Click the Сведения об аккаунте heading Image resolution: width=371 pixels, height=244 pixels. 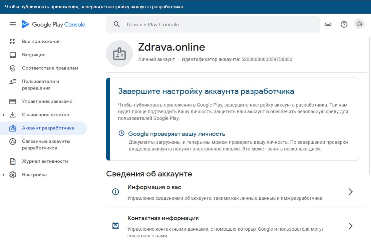tap(149, 174)
